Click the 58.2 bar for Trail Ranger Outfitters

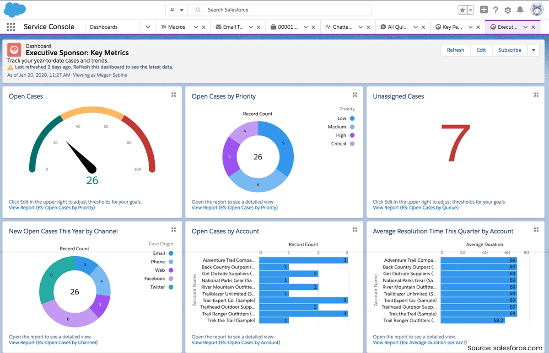tap(474, 321)
